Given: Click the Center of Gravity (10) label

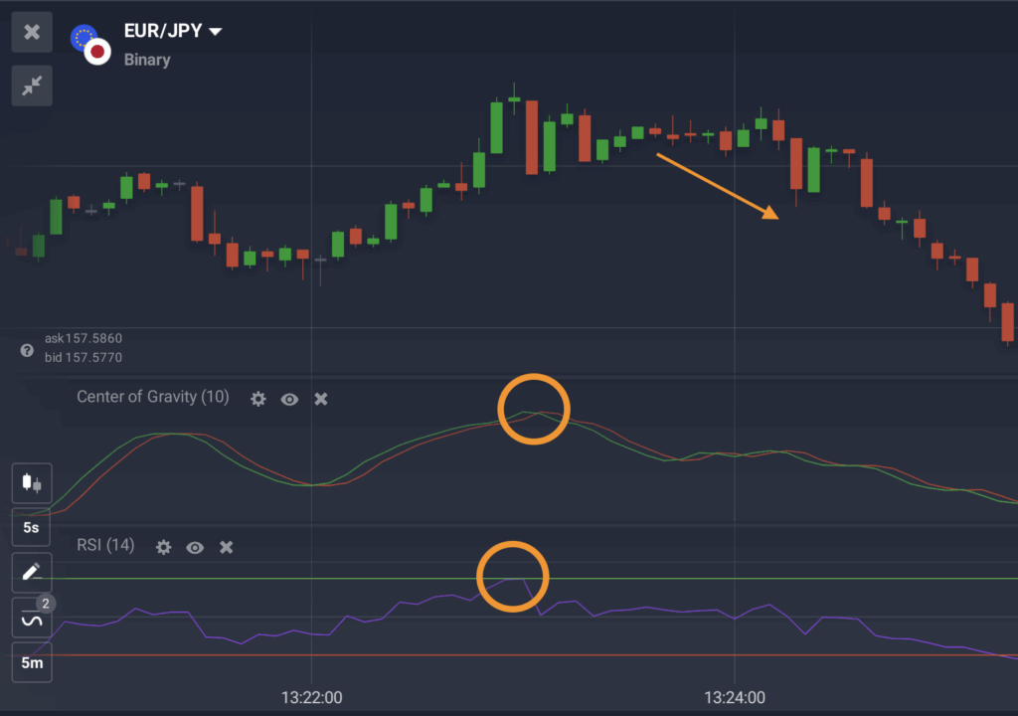Looking at the screenshot, I should (153, 398).
